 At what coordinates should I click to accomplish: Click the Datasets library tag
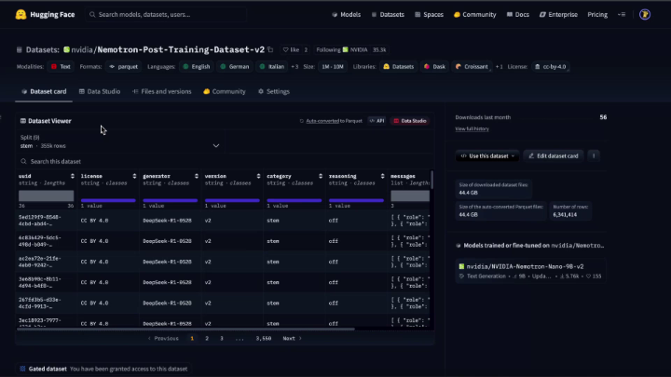coord(399,67)
